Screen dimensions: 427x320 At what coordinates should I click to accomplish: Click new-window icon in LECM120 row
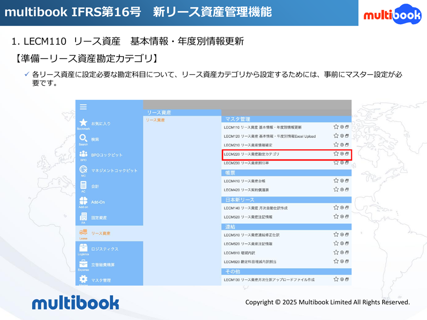[x=347, y=136]
